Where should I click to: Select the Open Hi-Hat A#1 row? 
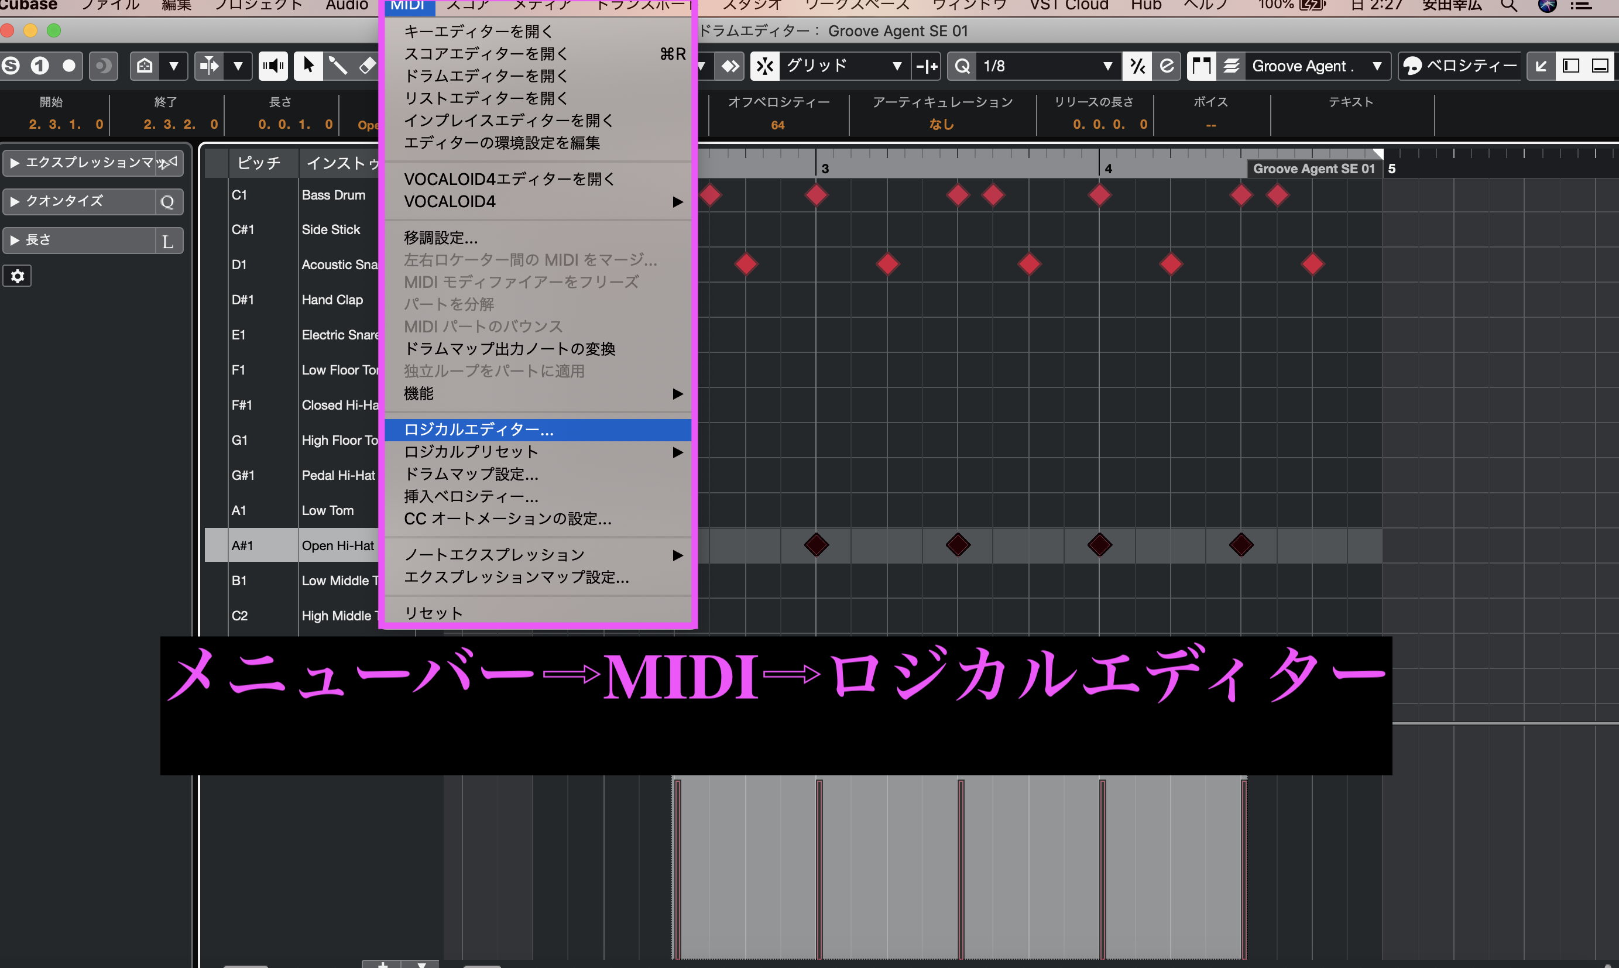(x=337, y=545)
